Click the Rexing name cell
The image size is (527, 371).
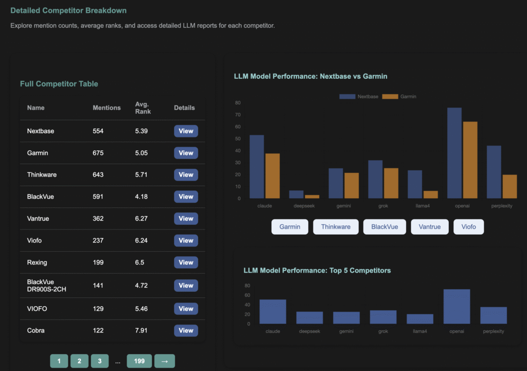[37, 262]
